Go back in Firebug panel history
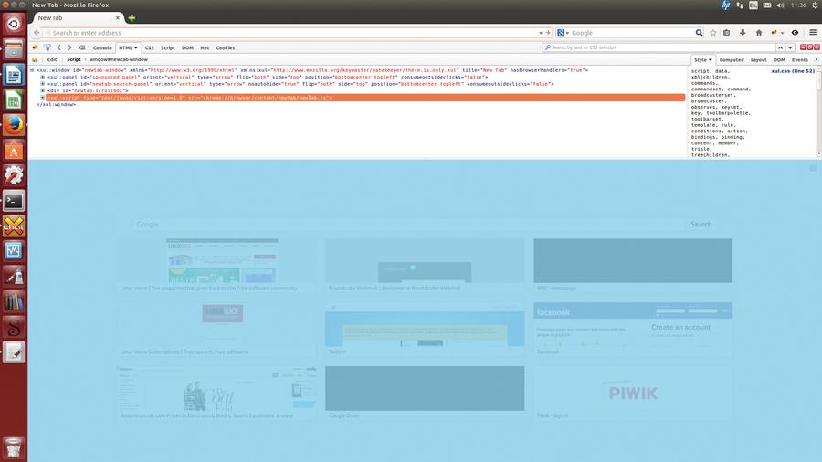 [58, 47]
